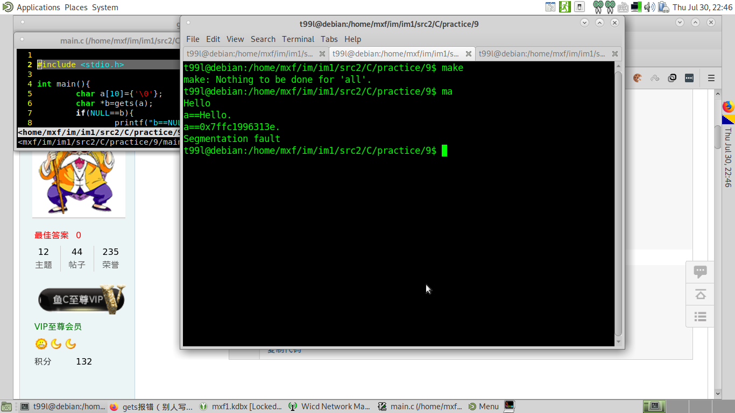Click the terminal window menu button in titlebar
735x413 pixels.
click(187, 23)
